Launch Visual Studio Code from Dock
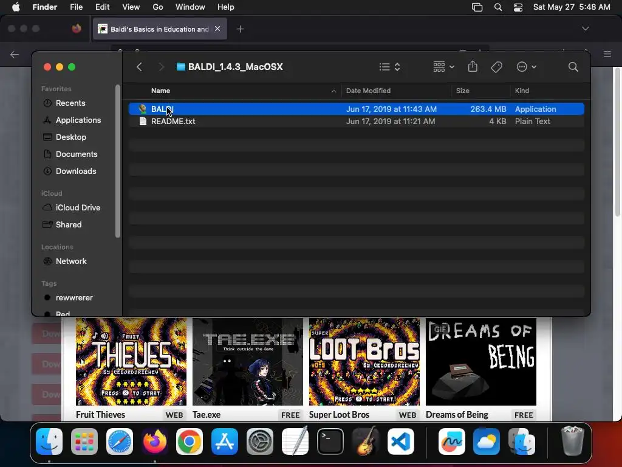Image resolution: width=622 pixels, height=467 pixels. pyautogui.click(x=401, y=441)
